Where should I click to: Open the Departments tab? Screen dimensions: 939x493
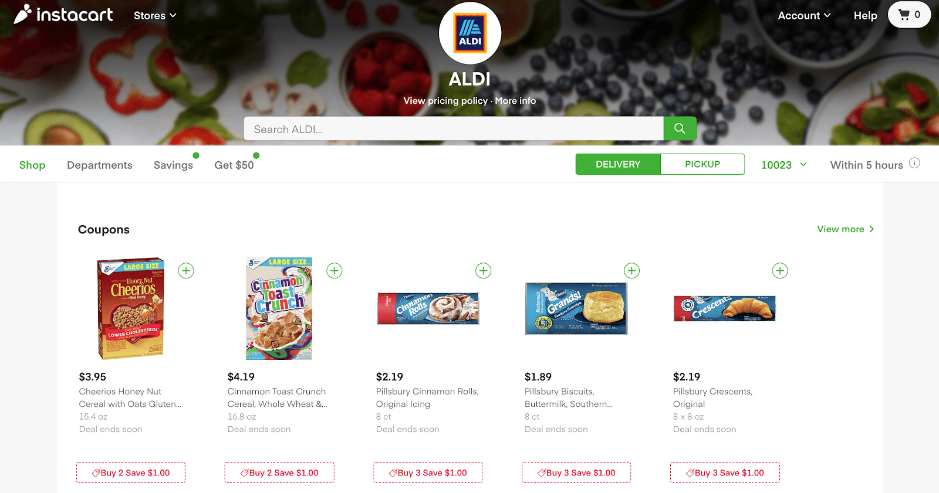[x=100, y=165]
